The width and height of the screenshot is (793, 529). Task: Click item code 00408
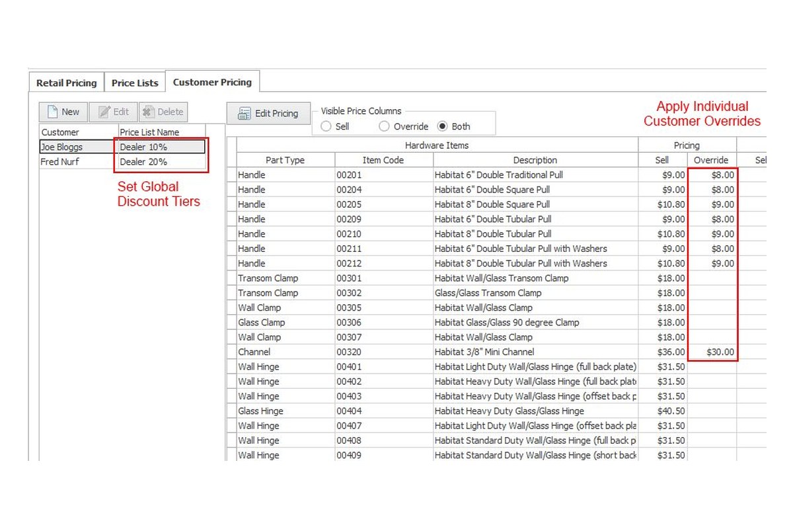tap(384, 440)
